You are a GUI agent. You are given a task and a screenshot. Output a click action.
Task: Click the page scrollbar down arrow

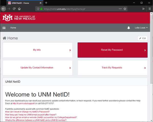[x=151, y=120]
